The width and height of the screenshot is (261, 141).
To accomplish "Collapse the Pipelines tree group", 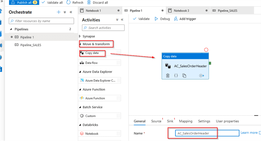I will (x=11, y=29).
